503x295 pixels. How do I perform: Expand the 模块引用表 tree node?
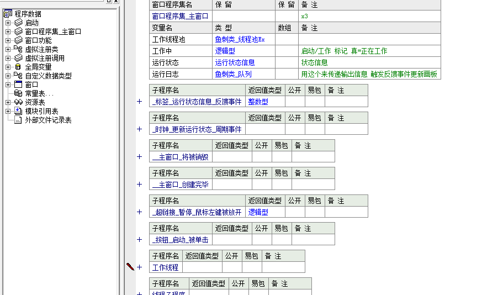tap(8, 111)
